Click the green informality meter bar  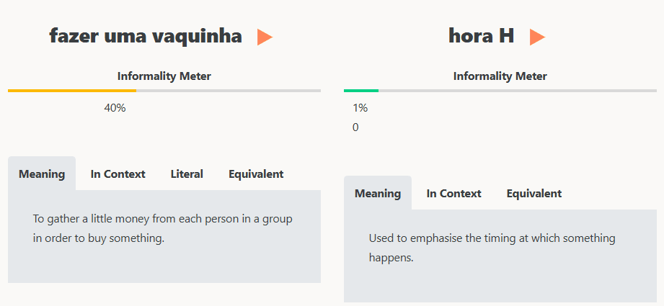[x=360, y=91]
